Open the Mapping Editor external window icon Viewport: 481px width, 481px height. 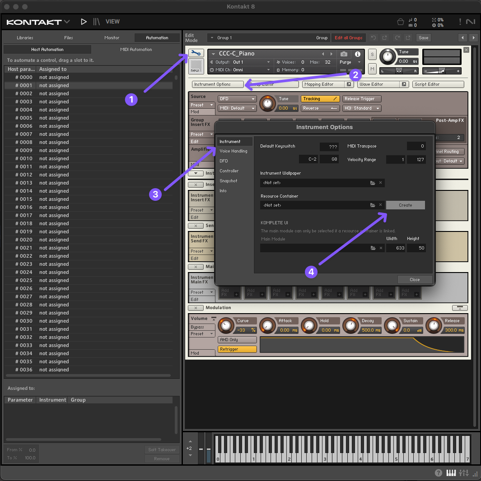(349, 84)
